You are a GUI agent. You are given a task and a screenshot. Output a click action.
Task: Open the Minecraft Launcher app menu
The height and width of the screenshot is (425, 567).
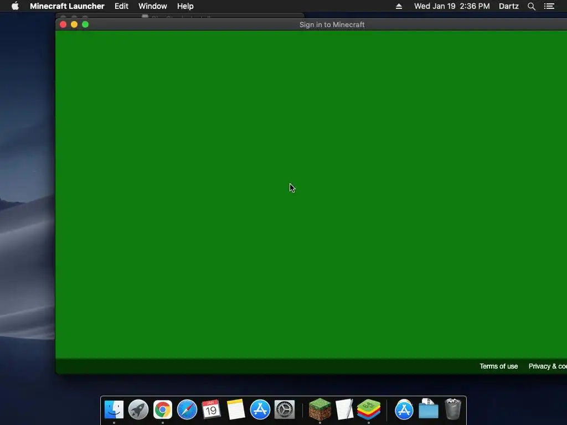tap(67, 6)
